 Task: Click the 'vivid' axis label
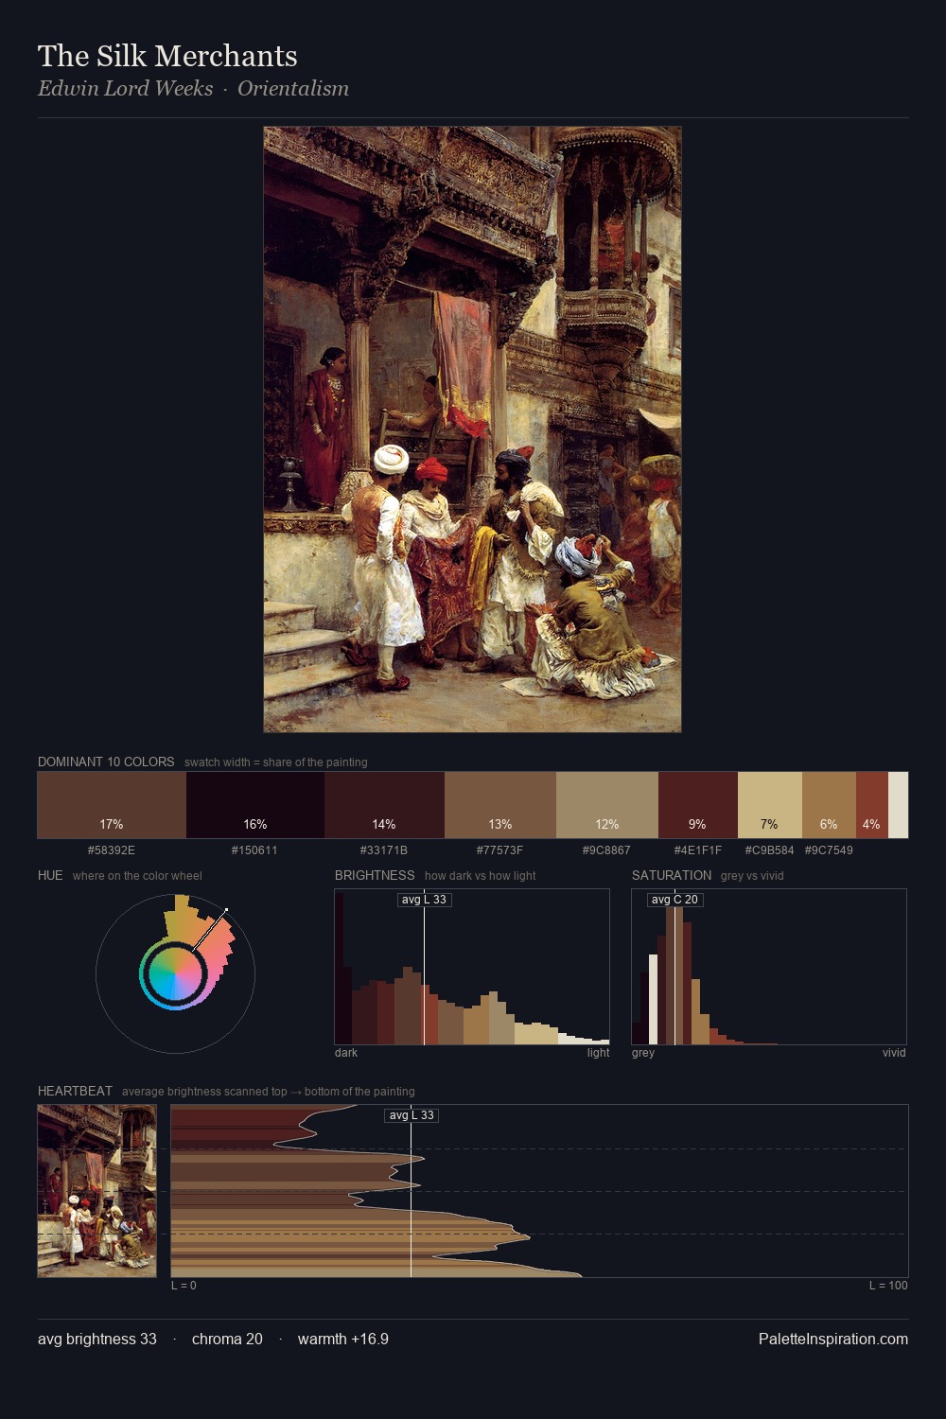pos(894,1053)
